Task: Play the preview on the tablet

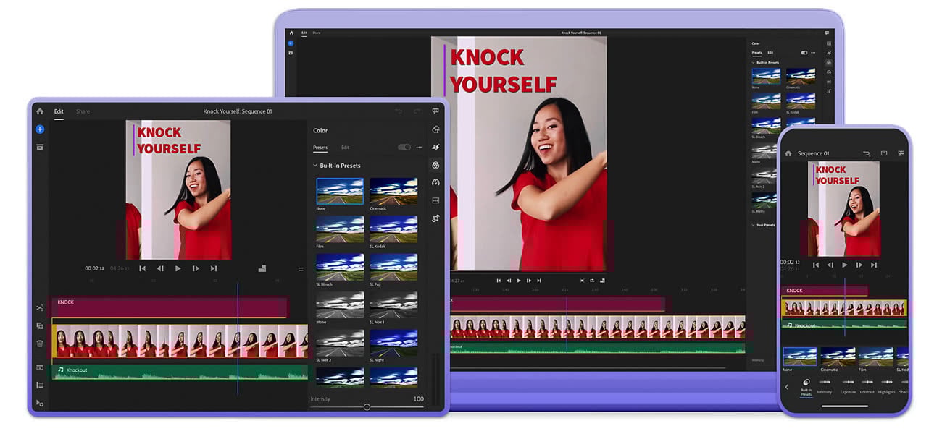Action: [x=178, y=268]
